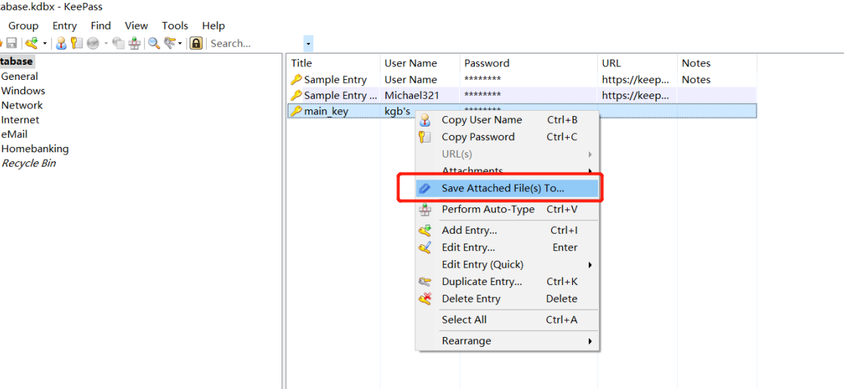Select the General group in the tree
The image size is (844, 389).
20,76
